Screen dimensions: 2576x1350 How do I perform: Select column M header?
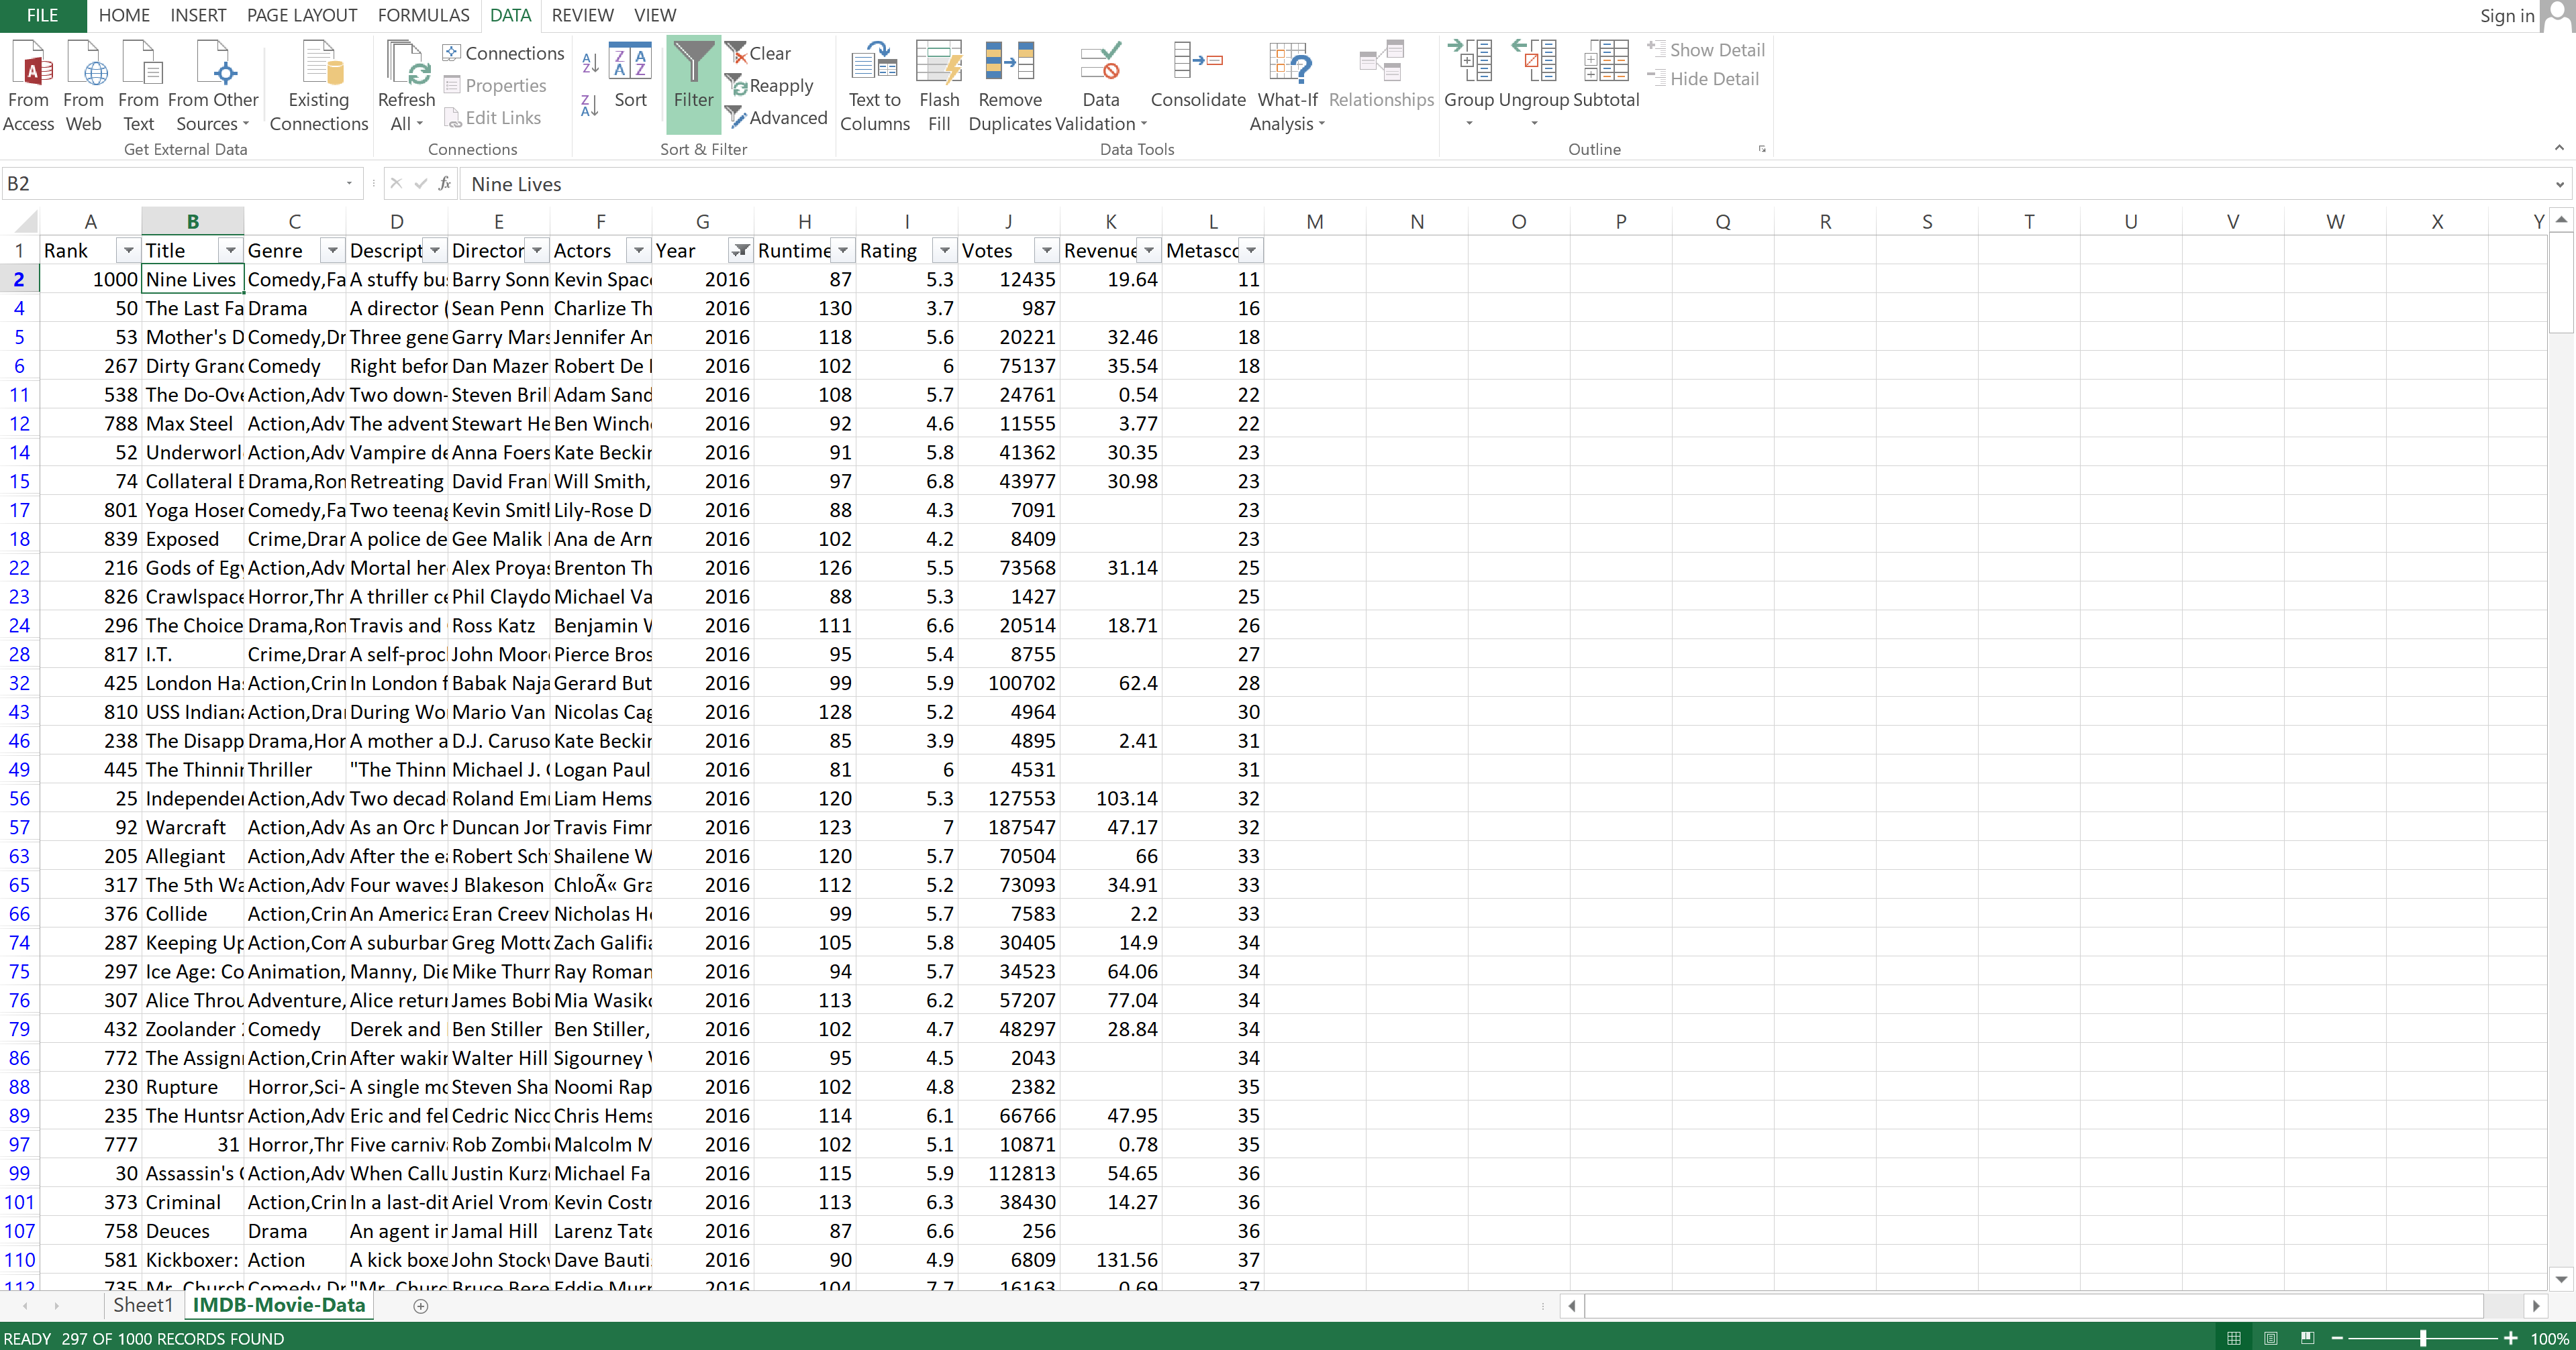(1315, 222)
